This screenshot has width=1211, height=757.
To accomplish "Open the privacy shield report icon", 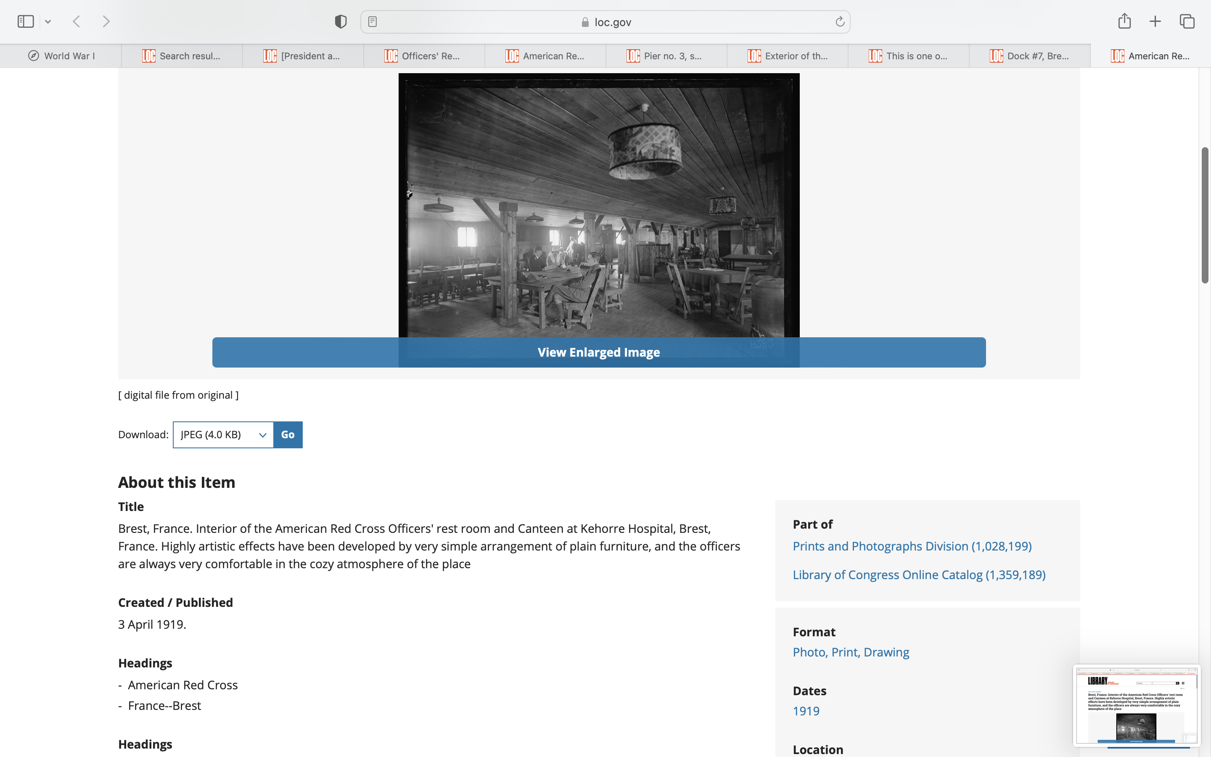I will coord(340,21).
